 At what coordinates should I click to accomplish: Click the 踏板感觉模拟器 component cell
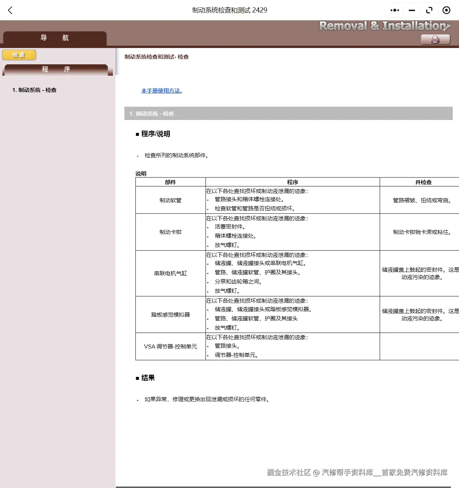(170, 315)
